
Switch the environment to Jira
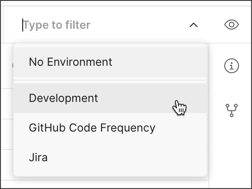click(110, 157)
